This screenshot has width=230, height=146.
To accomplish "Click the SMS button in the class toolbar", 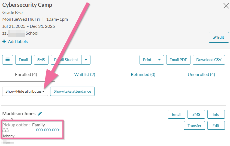I will (x=41, y=60).
